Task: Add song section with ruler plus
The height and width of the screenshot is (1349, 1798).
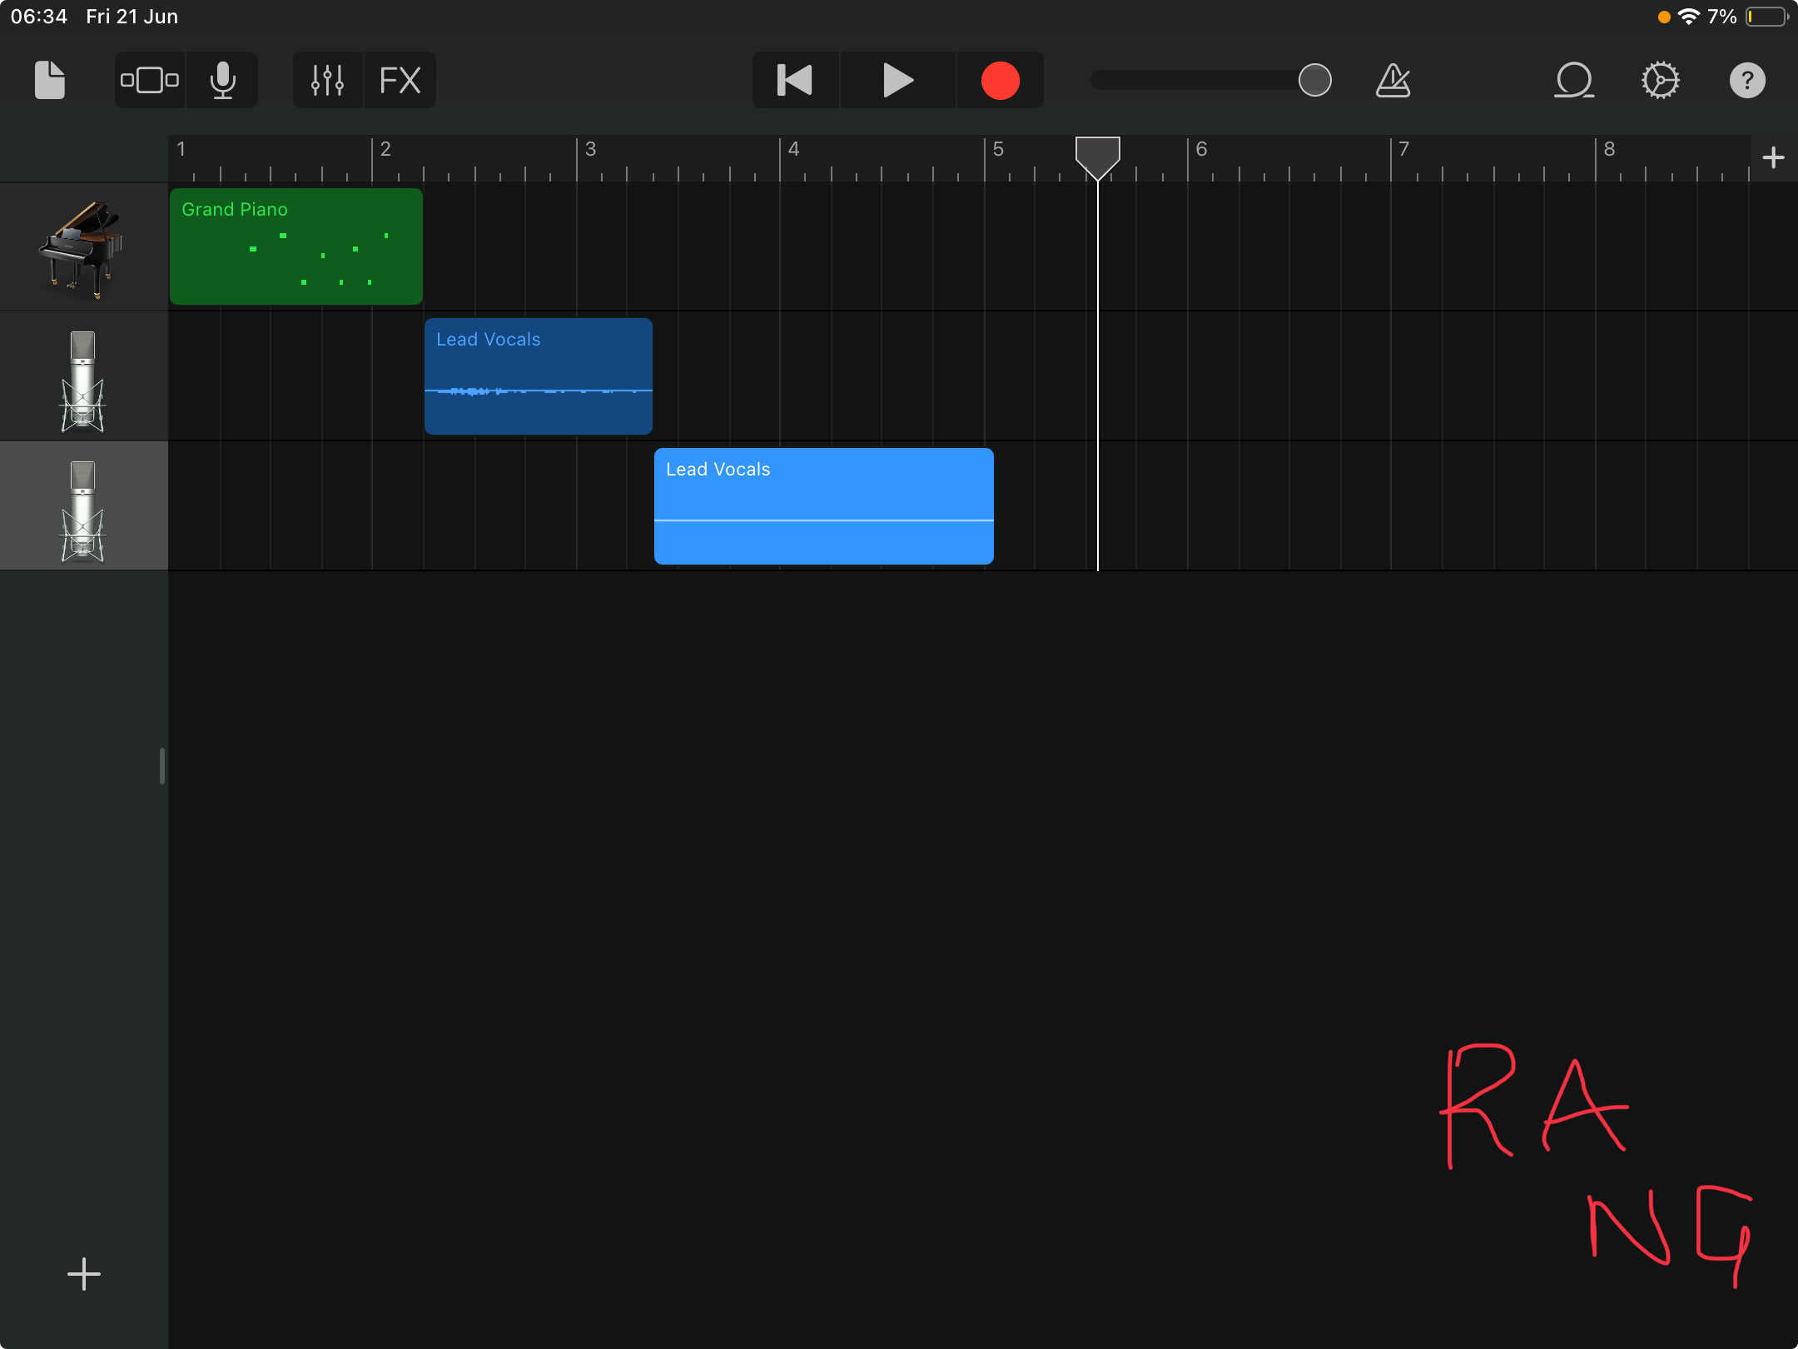Action: [x=1773, y=157]
